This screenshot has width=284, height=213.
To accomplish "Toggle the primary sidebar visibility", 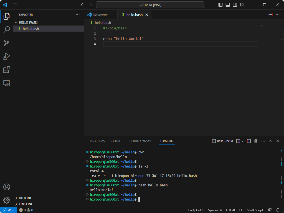I will click(x=220, y=5).
